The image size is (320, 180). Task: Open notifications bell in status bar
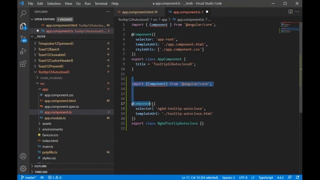click(297, 177)
